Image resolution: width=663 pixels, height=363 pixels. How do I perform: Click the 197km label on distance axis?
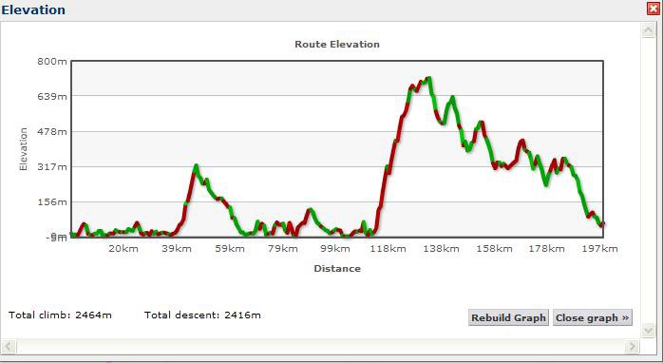coord(599,249)
